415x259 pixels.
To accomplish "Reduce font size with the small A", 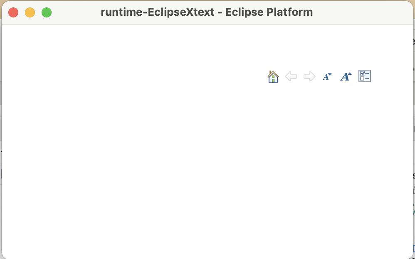I will click(327, 76).
